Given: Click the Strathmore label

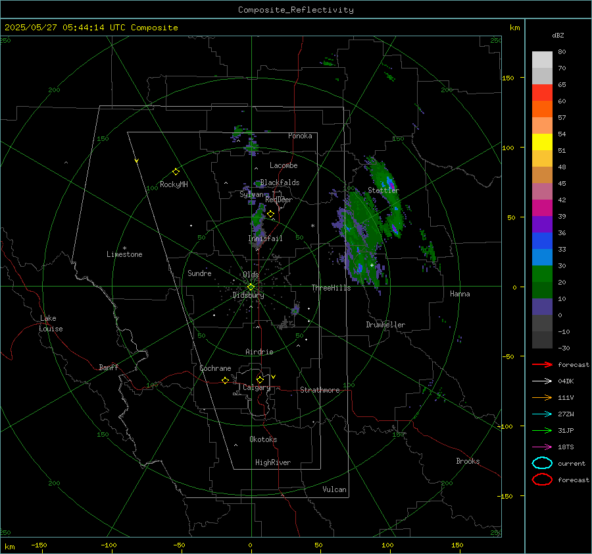Looking at the screenshot, I should tap(320, 390).
